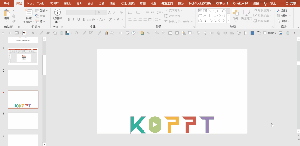Click the solid blue square swatch
The image size is (300, 146).
click(252, 33)
